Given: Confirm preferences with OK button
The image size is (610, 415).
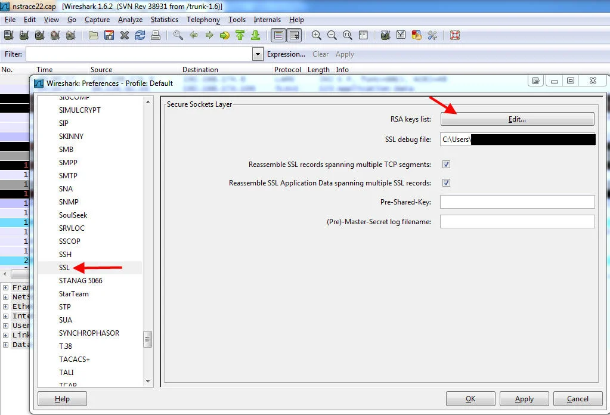Looking at the screenshot, I should [470, 399].
